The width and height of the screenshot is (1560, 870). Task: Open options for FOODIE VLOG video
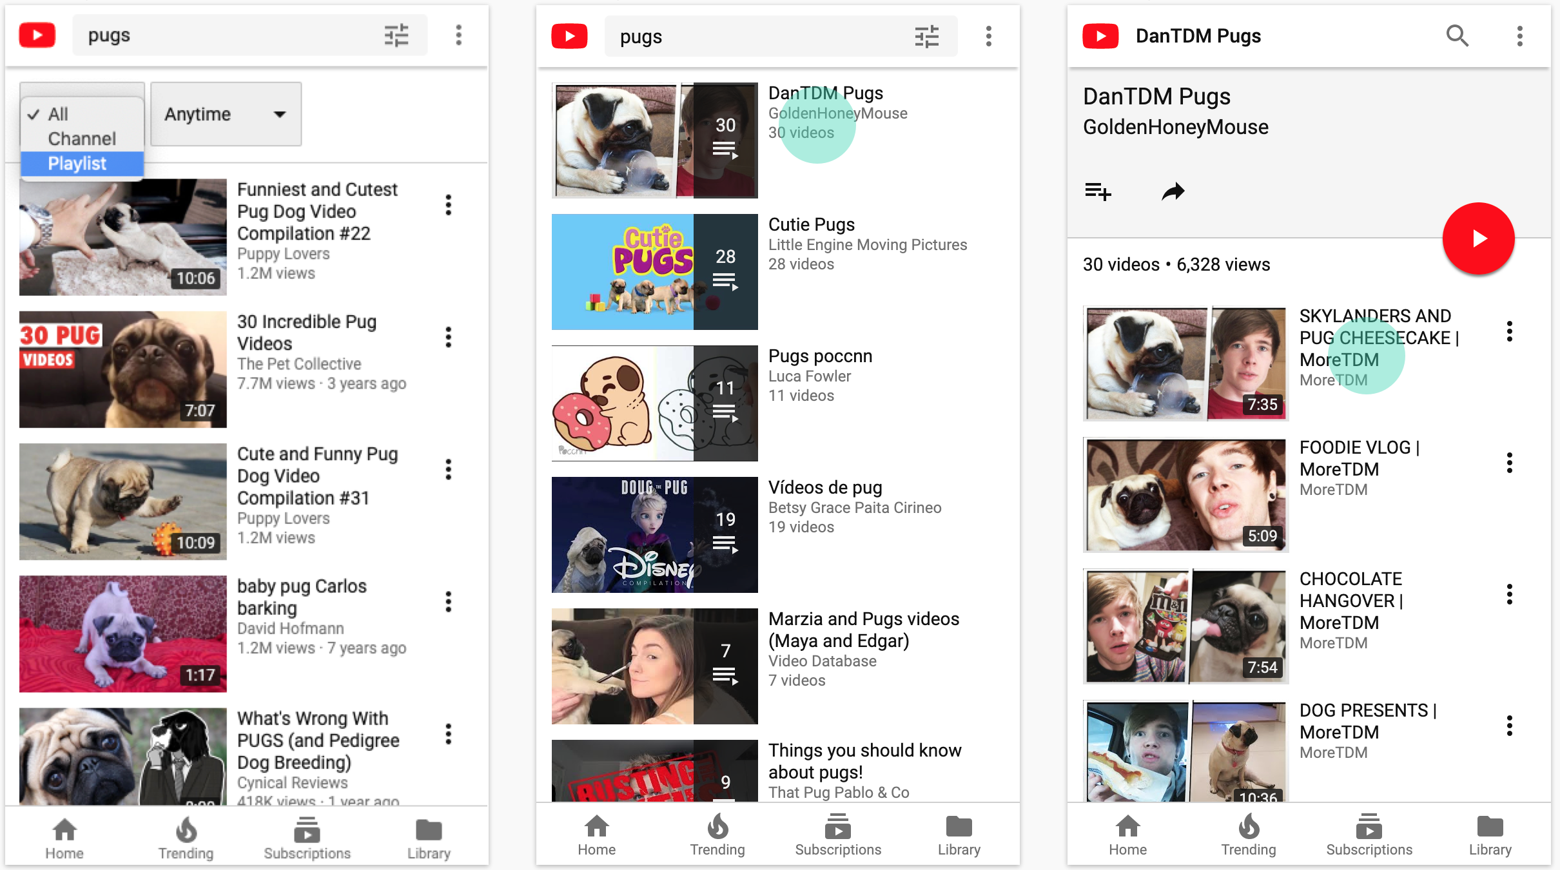(x=1509, y=463)
